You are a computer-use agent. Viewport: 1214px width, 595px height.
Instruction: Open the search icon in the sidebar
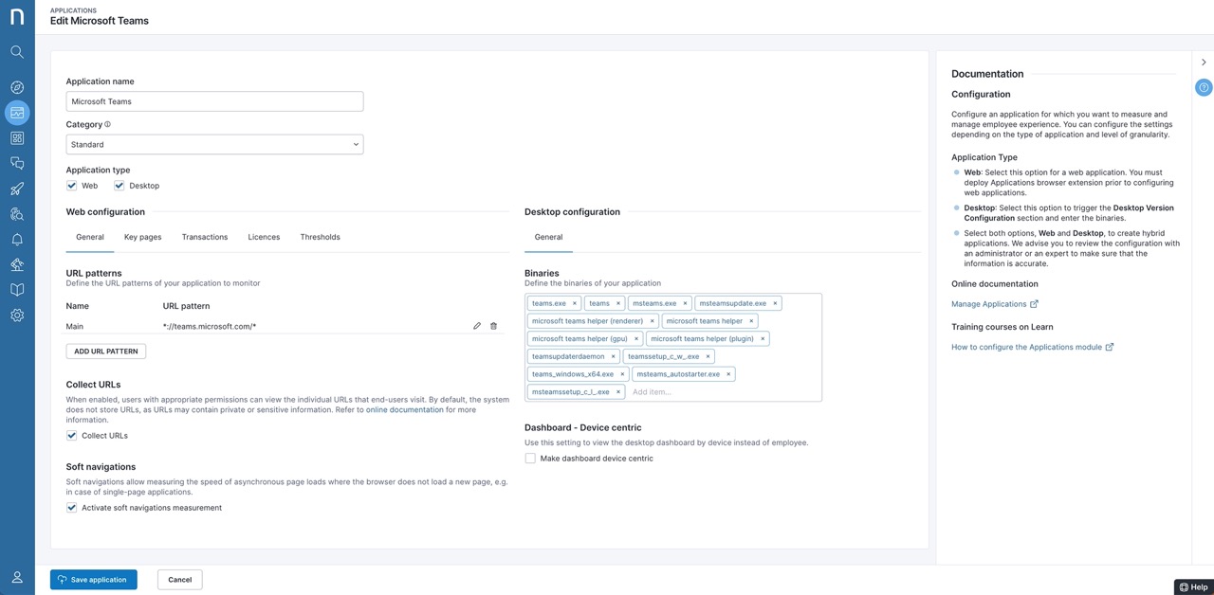(x=17, y=52)
